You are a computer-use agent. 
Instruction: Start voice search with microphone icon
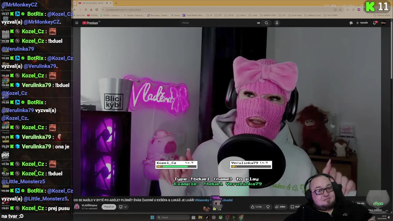pos(277,23)
